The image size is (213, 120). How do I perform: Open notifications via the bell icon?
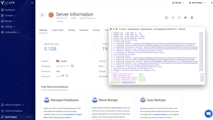212,3
